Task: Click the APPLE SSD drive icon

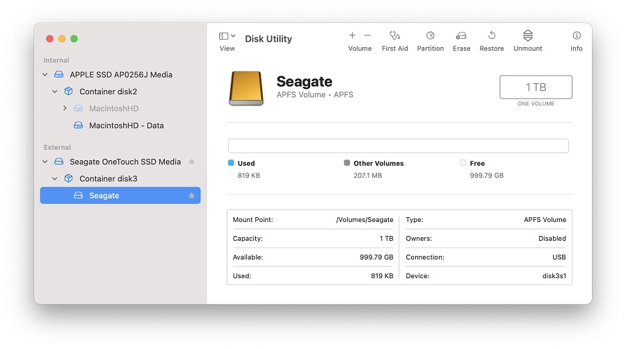Action: click(x=58, y=74)
